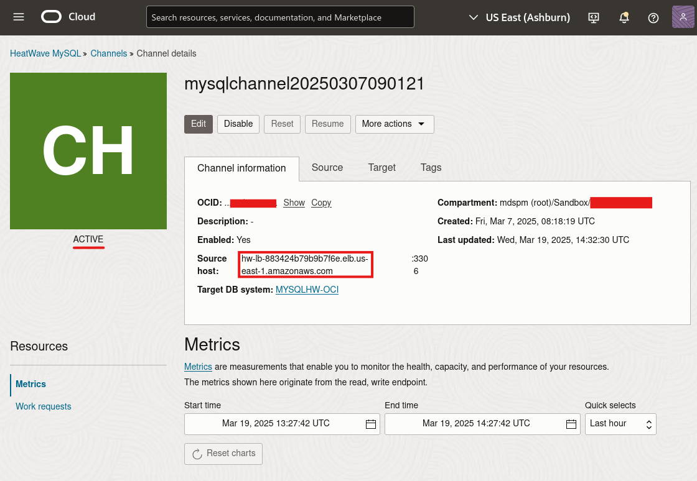Image resolution: width=697 pixels, height=481 pixels.
Task: Copy the OCID with Copy link
Action: 321,203
